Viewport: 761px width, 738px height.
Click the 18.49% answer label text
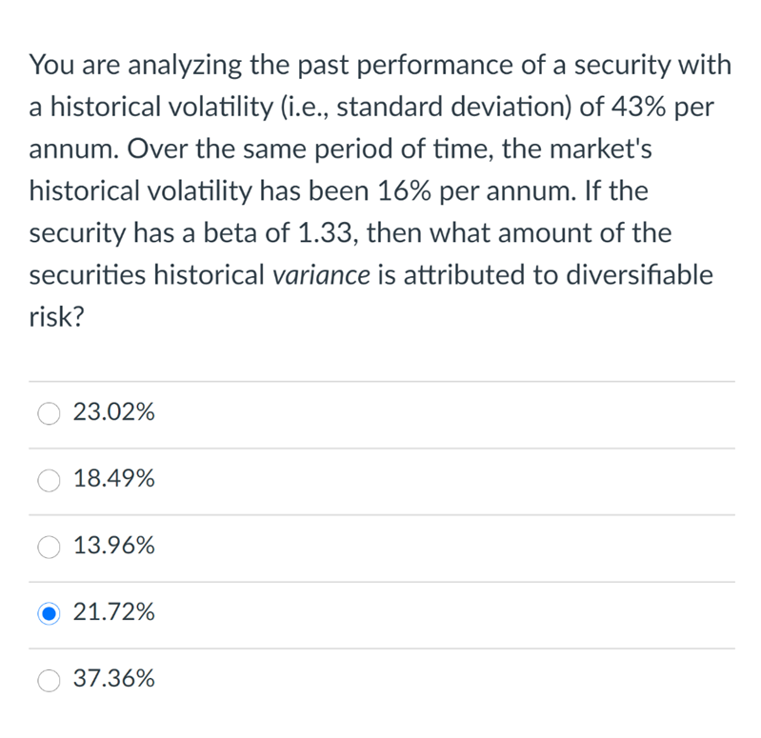click(114, 478)
